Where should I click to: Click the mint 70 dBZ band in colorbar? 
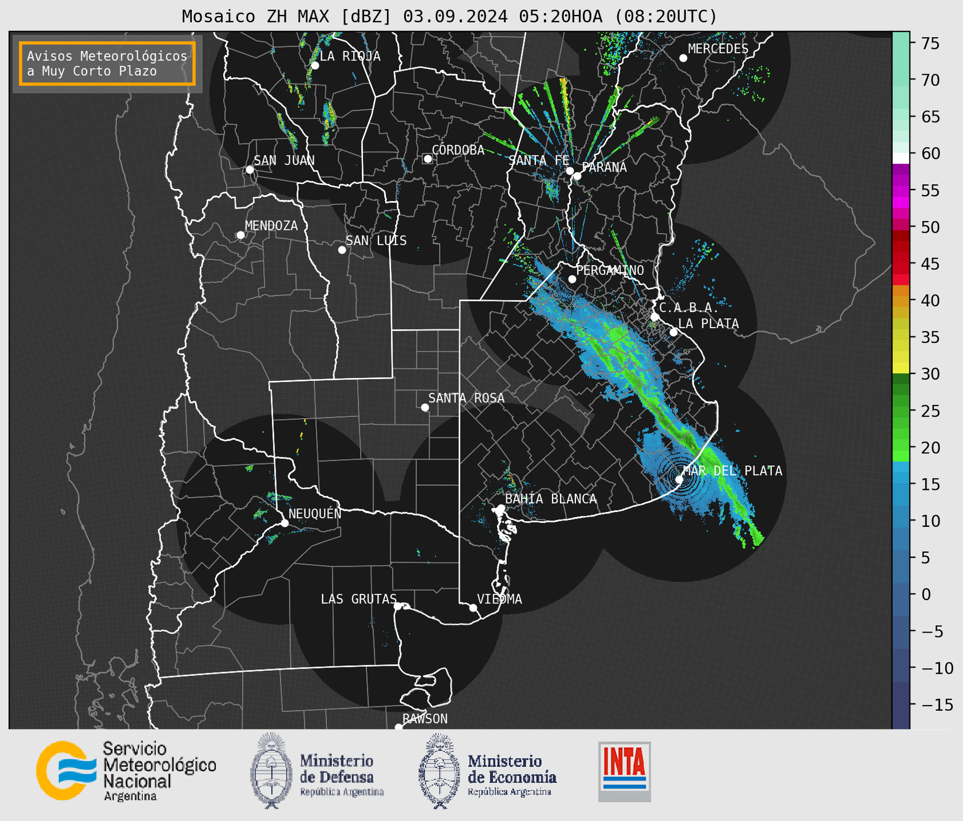coord(901,80)
